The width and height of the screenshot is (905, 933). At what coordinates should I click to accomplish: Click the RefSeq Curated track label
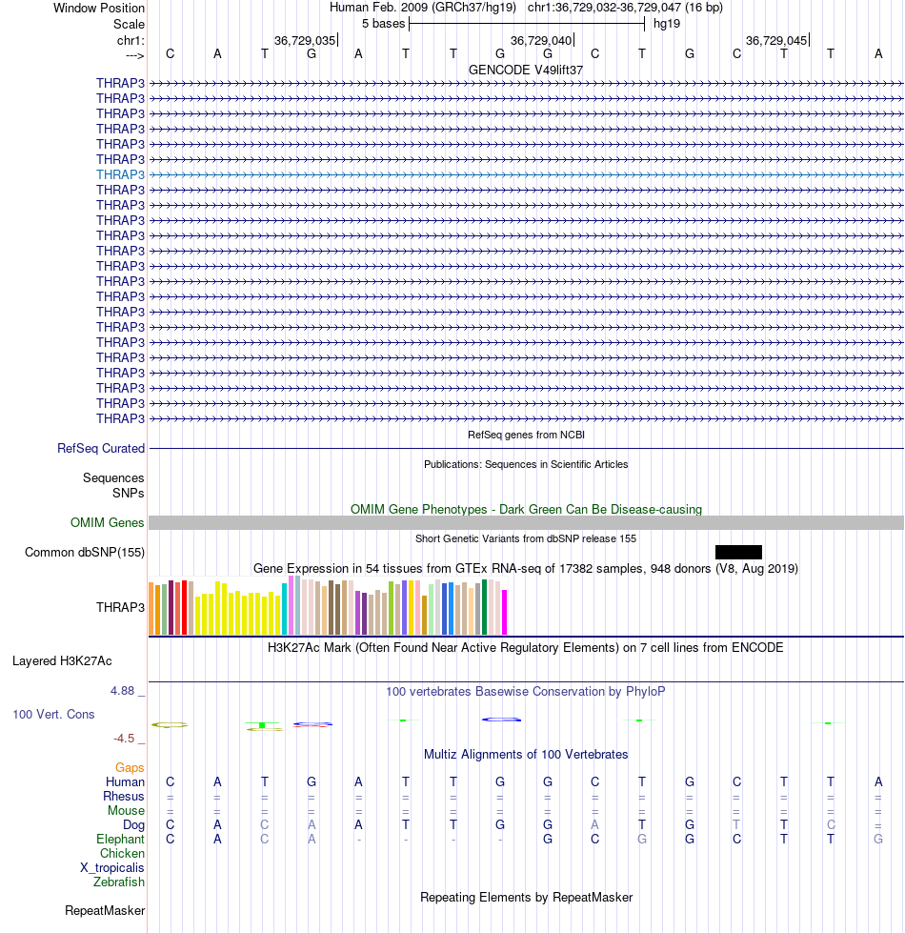click(x=100, y=448)
